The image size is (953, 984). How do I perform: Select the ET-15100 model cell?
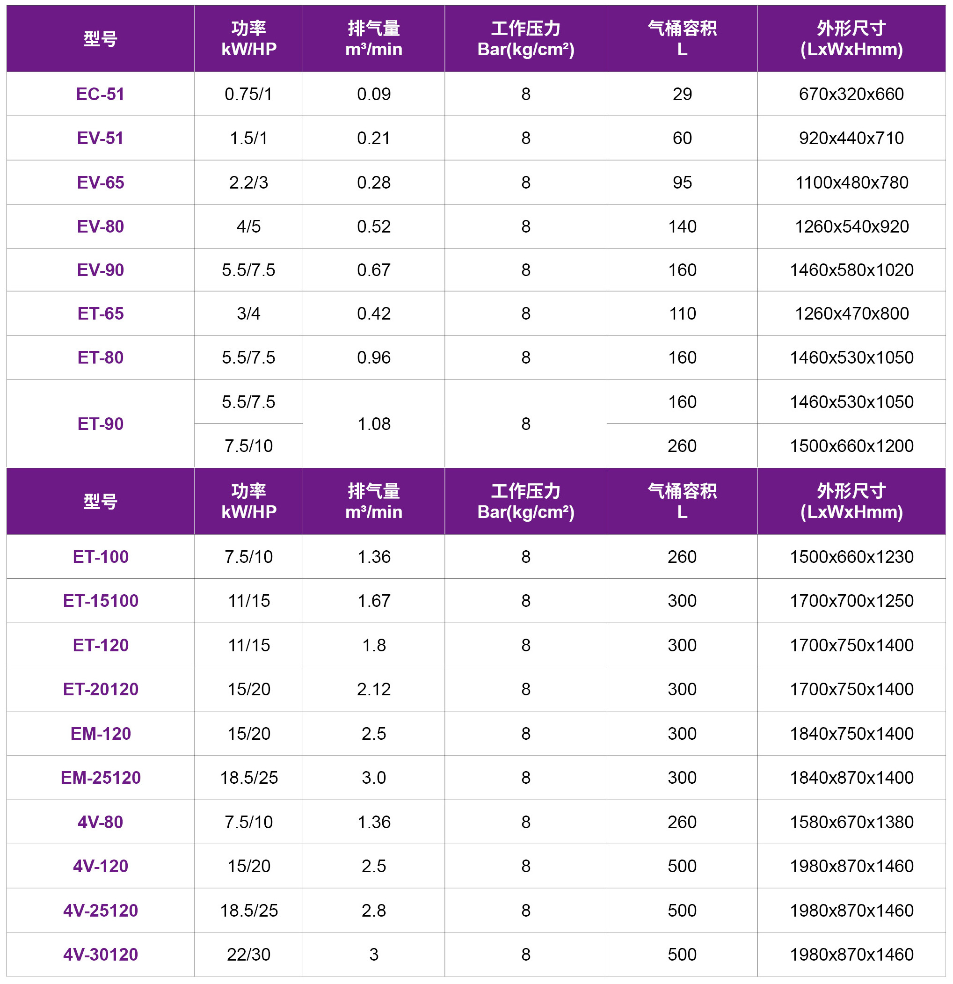(x=101, y=601)
